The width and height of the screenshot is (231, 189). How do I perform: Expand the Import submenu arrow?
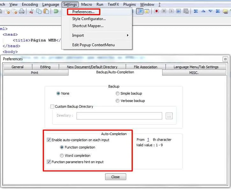tap(127, 35)
